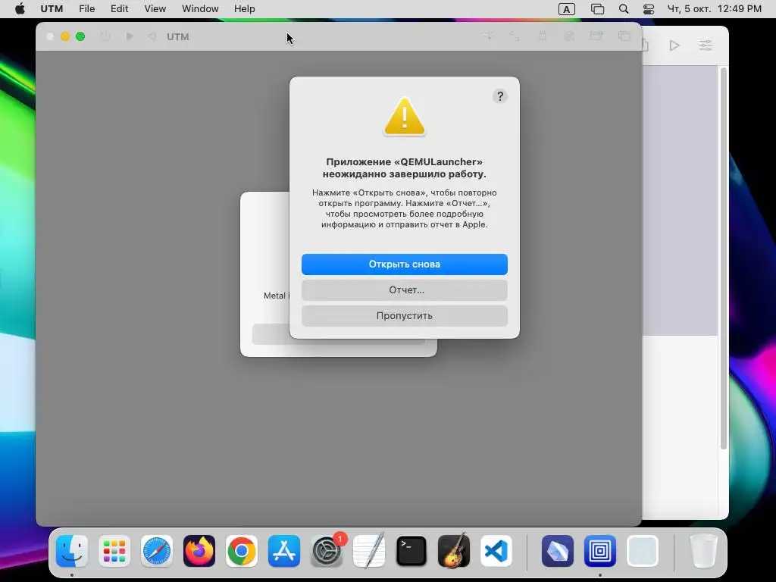Open TextEdit from the Dock
Viewport: 776px width, 582px height.
[369, 551]
